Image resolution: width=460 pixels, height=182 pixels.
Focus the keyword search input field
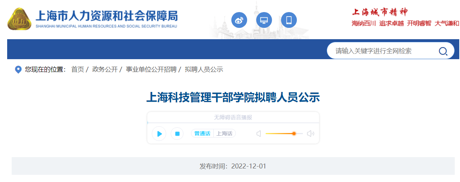[384, 51]
